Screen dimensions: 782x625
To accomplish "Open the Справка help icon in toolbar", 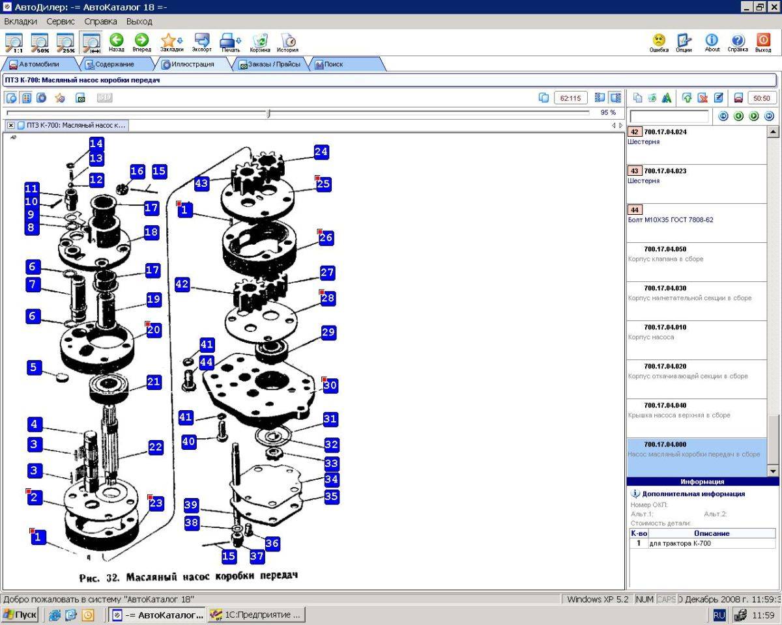I will pyautogui.click(x=738, y=42).
